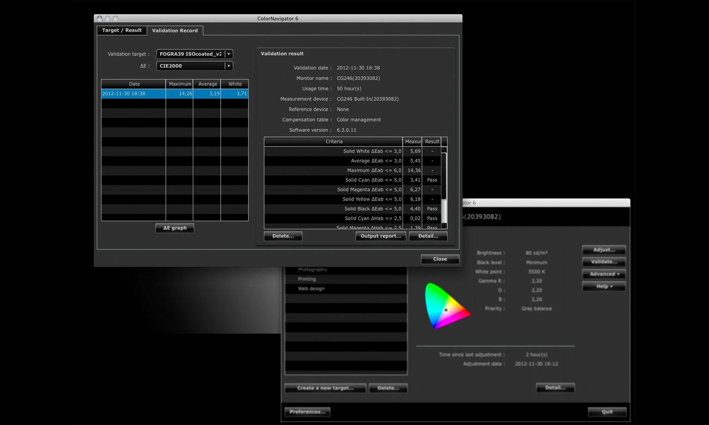The height and width of the screenshot is (425, 709).
Task: Sort records by Date column header
Action: tap(134, 84)
